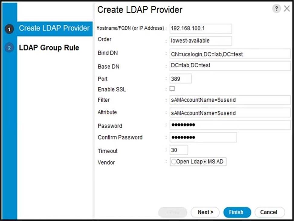Click the step 2 circle icon
Screen dimensions: 294x221
(9, 48)
